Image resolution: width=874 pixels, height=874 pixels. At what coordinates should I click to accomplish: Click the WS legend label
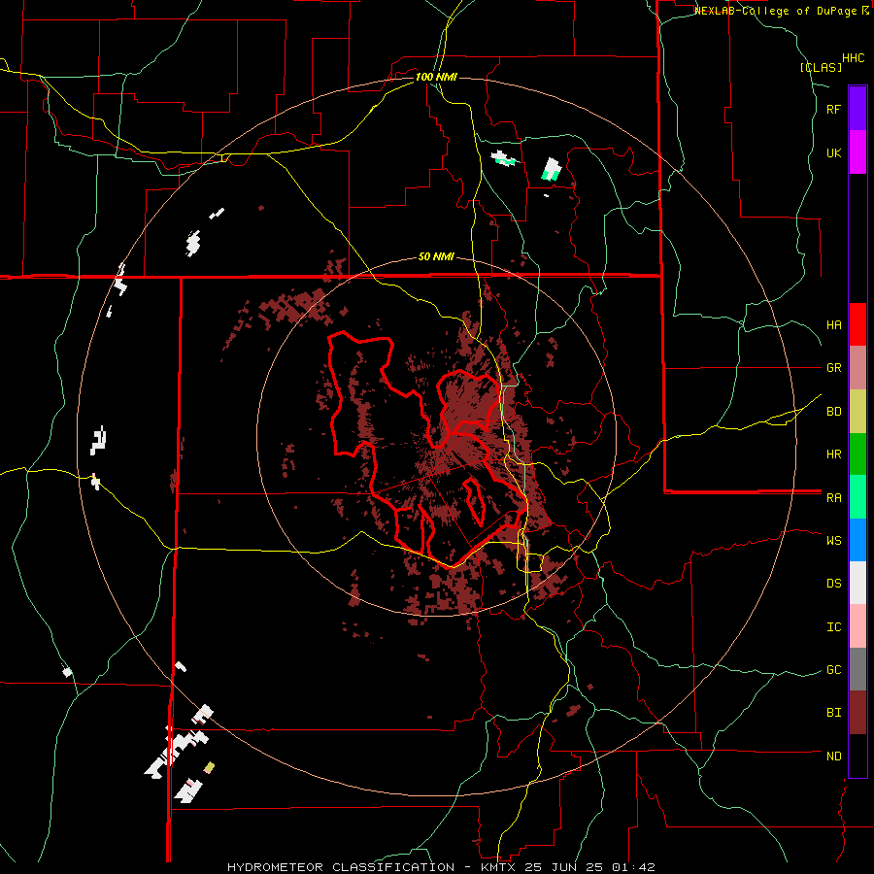pos(833,540)
